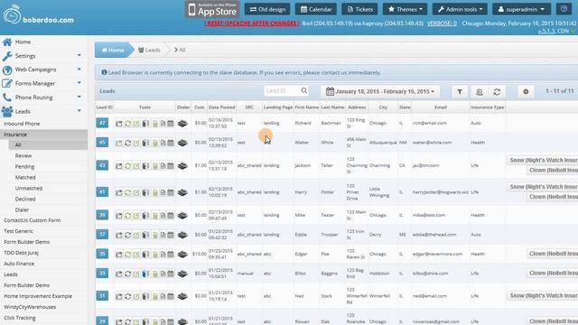Image resolution: width=578 pixels, height=325 pixels.
Task: Click the checkmark edit icon in lead 45 row
Action: click(136, 143)
